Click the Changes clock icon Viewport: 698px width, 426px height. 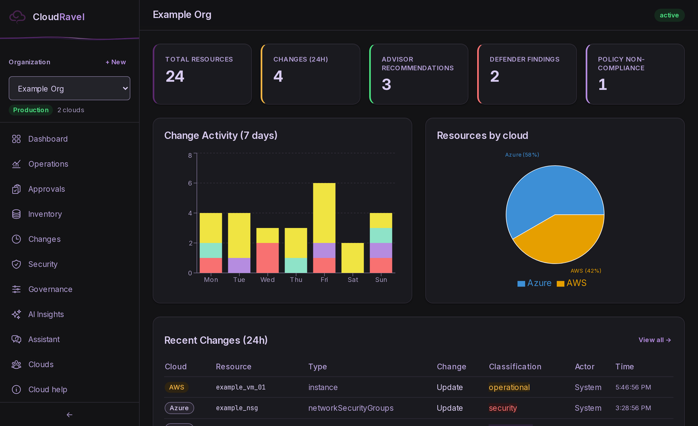click(16, 239)
